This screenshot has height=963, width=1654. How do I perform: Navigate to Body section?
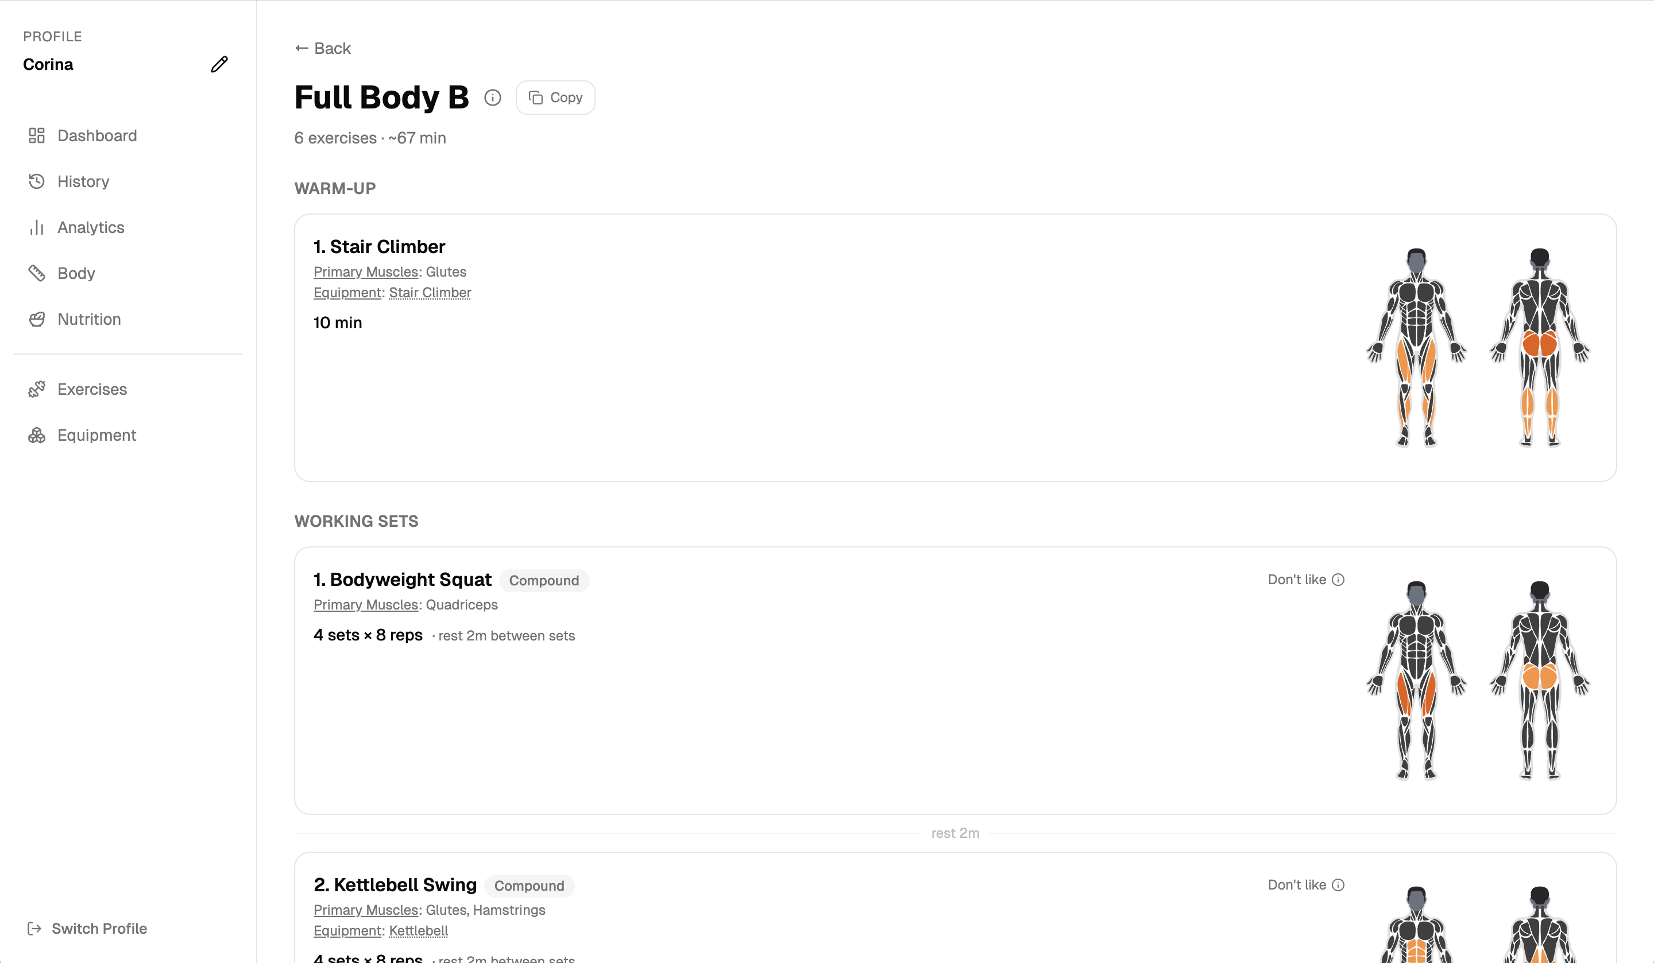click(x=128, y=274)
